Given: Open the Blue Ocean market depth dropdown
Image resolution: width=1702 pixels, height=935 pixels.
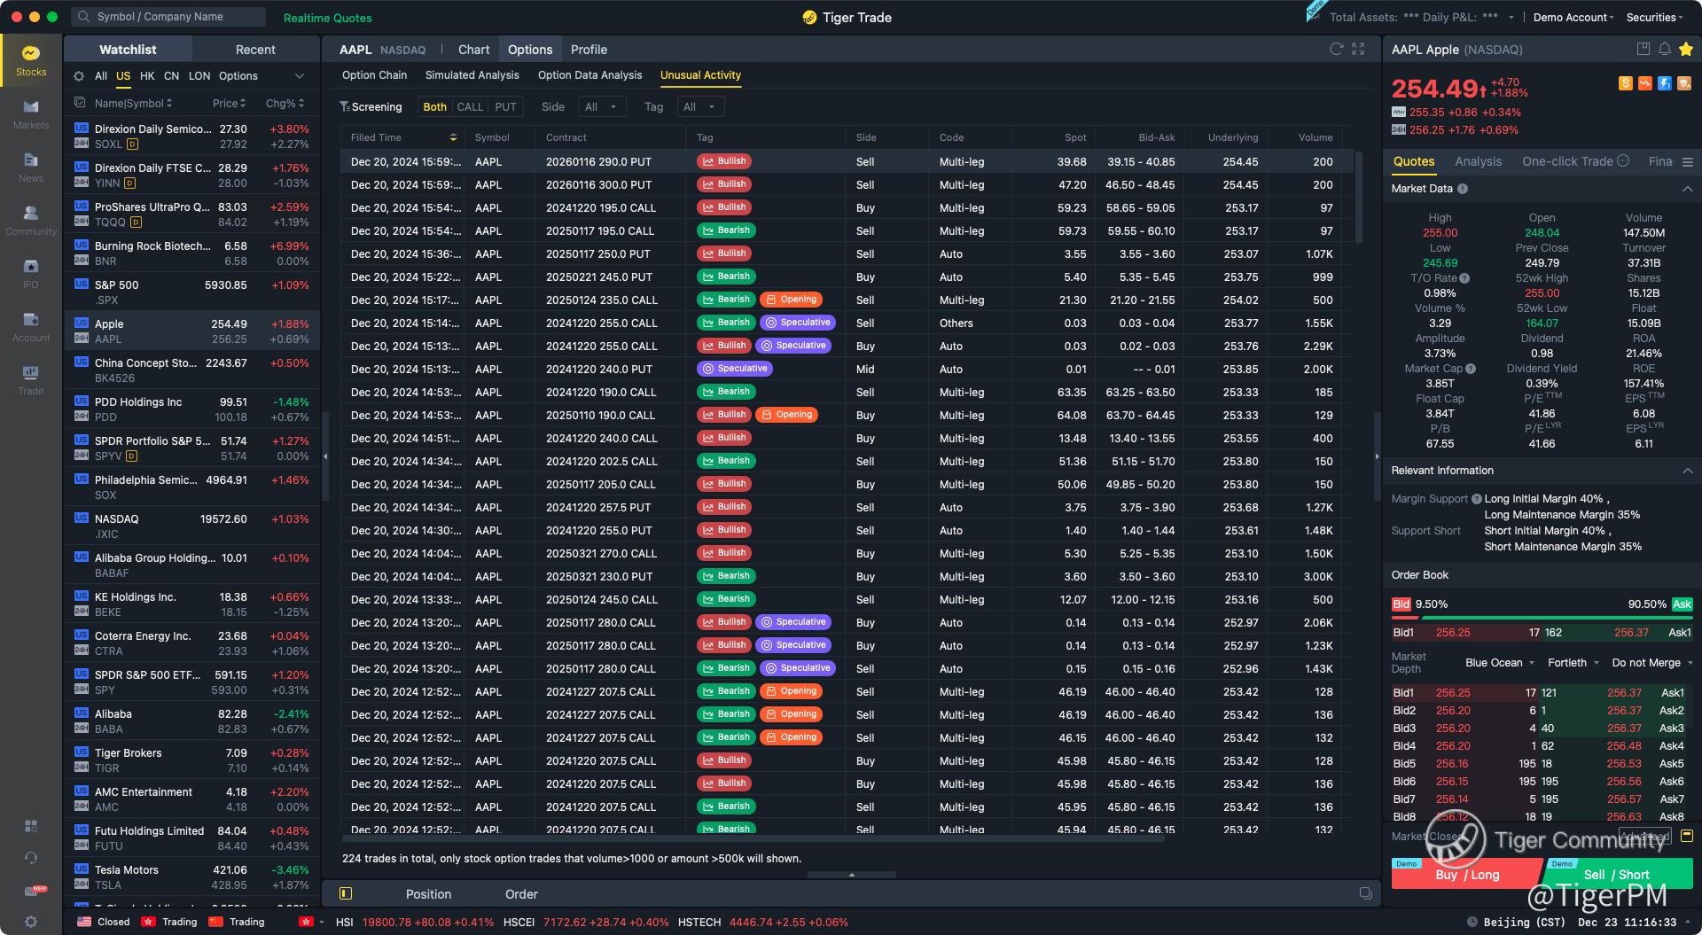Looking at the screenshot, I should pyautogui.click(x=1500, y=663).
